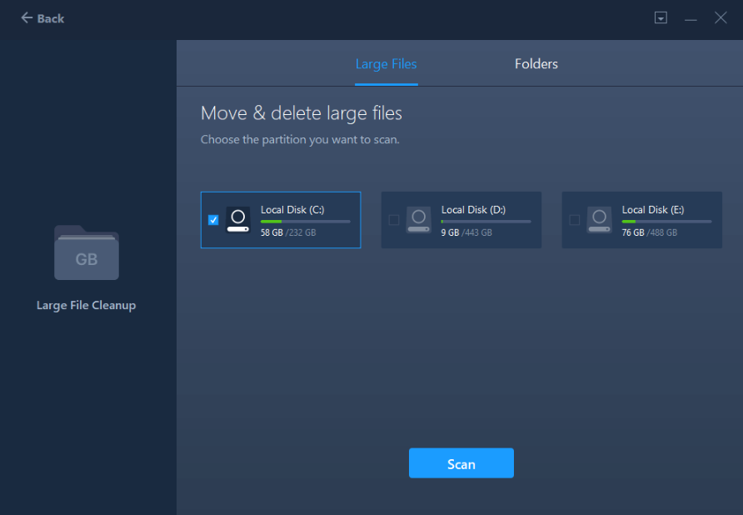Viewport: 743px width, 515px height.
Task: Close the cleanup window
Action: [x=721, y=18]
